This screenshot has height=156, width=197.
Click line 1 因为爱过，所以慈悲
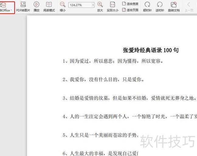113,61
